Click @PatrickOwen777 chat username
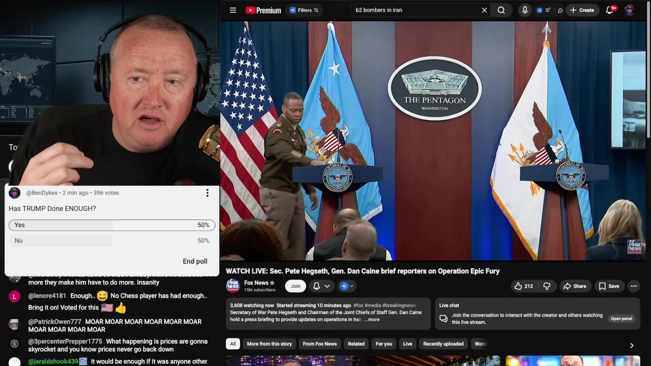Viewport: 651px width, 366px height. pos(54,322)
